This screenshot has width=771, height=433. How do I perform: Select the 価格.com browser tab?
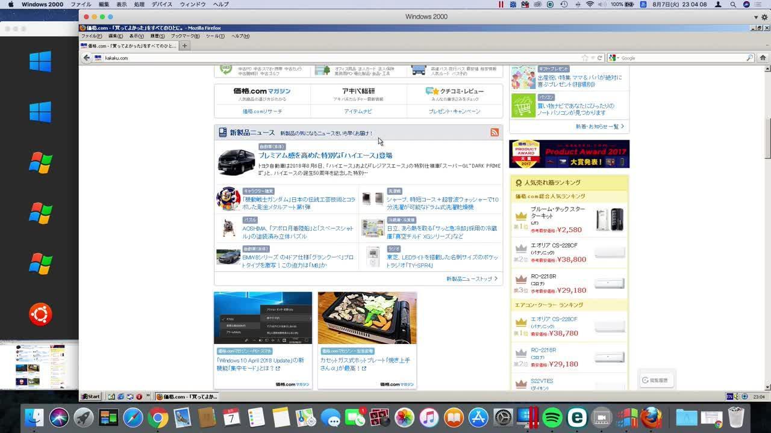click(x=129, y=46)
